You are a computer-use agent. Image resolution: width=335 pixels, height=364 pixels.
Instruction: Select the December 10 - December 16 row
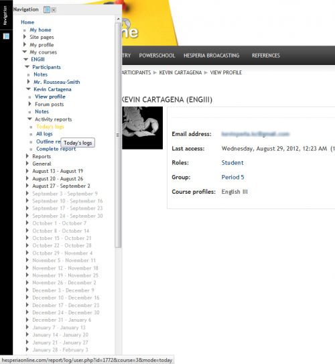point(66,298)
